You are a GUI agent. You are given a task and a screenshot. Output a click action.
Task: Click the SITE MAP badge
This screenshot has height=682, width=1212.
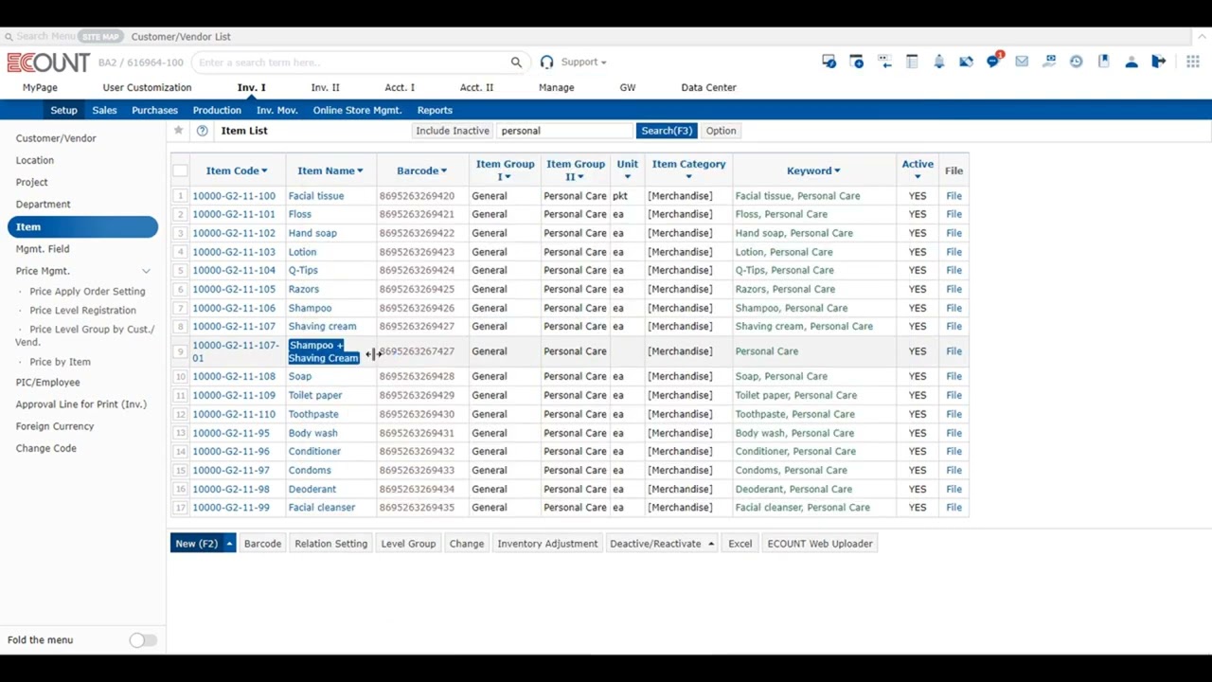[99, 36]
